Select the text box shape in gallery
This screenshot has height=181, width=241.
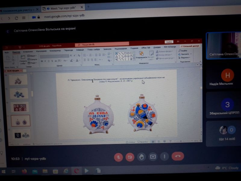click(x=117, y=54)
